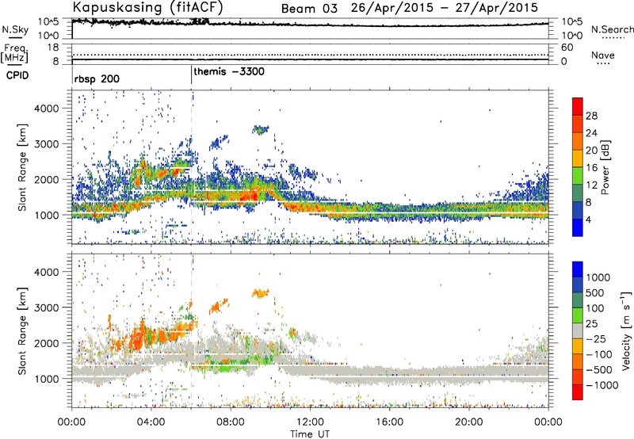Pick the bright blue top Velocity bar segment
634x439 pixels.
click(x=578, y=269)
